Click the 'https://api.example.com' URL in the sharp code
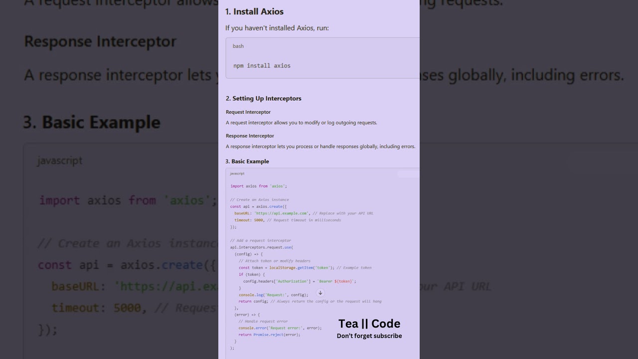The width and height of the screenshot is (638, 359). click(x=281, y=213)
